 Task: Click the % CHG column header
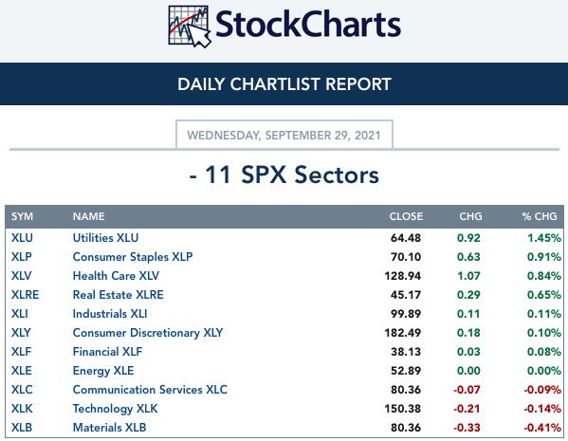coord(540,216)
